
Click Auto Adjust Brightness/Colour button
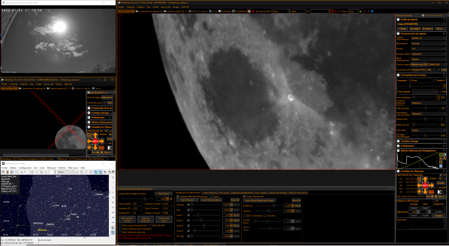click(259, 200)
